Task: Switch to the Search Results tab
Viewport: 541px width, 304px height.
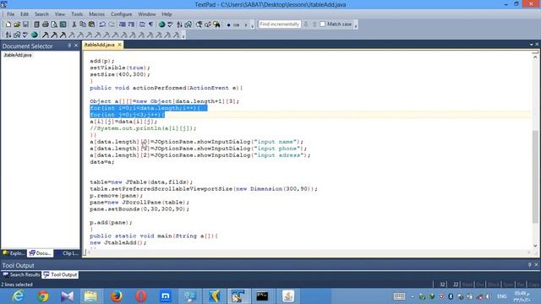Action: [x=21, y=274]
